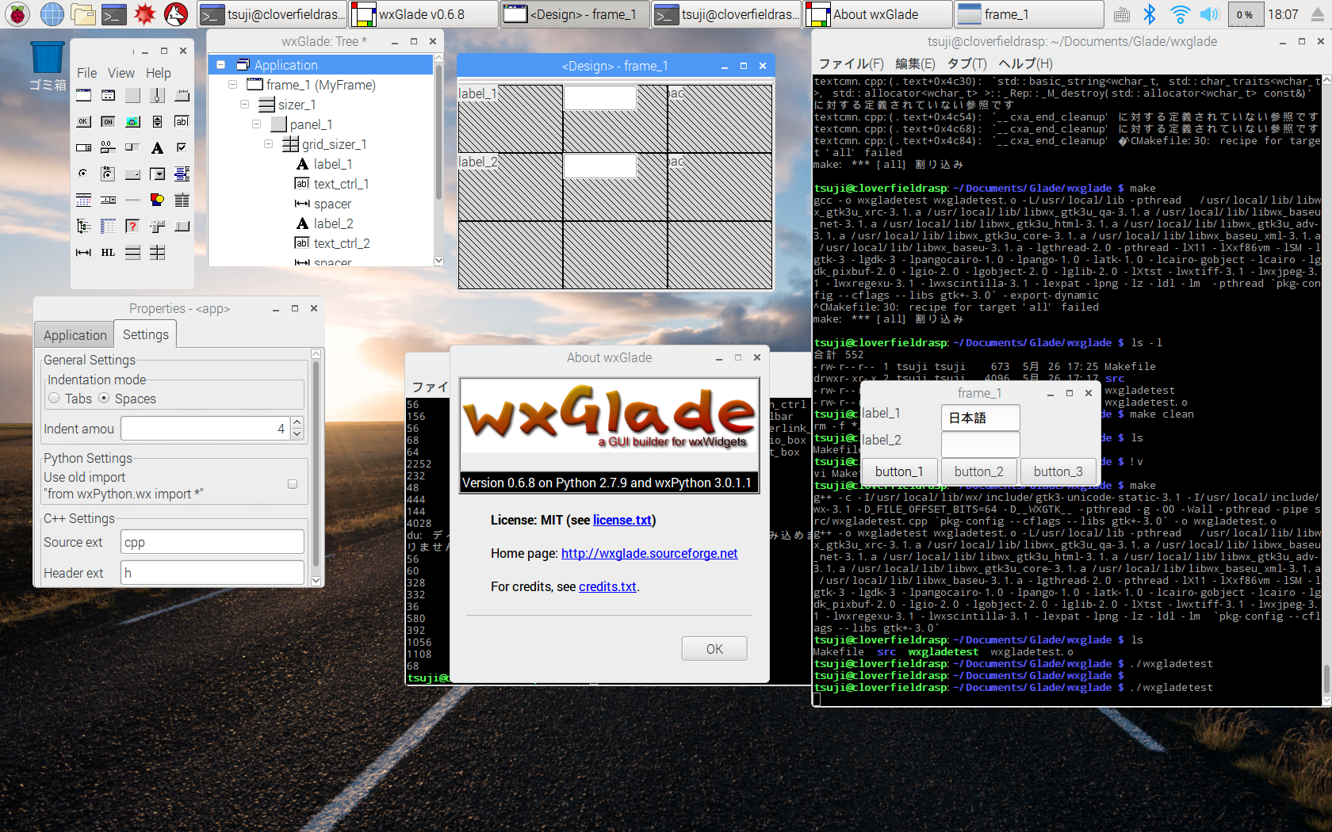Image resolution: width=1332 pixels, height=832 pixels.
Task: Collapse the grid_sizer_1 tree node
Action: 268,144
